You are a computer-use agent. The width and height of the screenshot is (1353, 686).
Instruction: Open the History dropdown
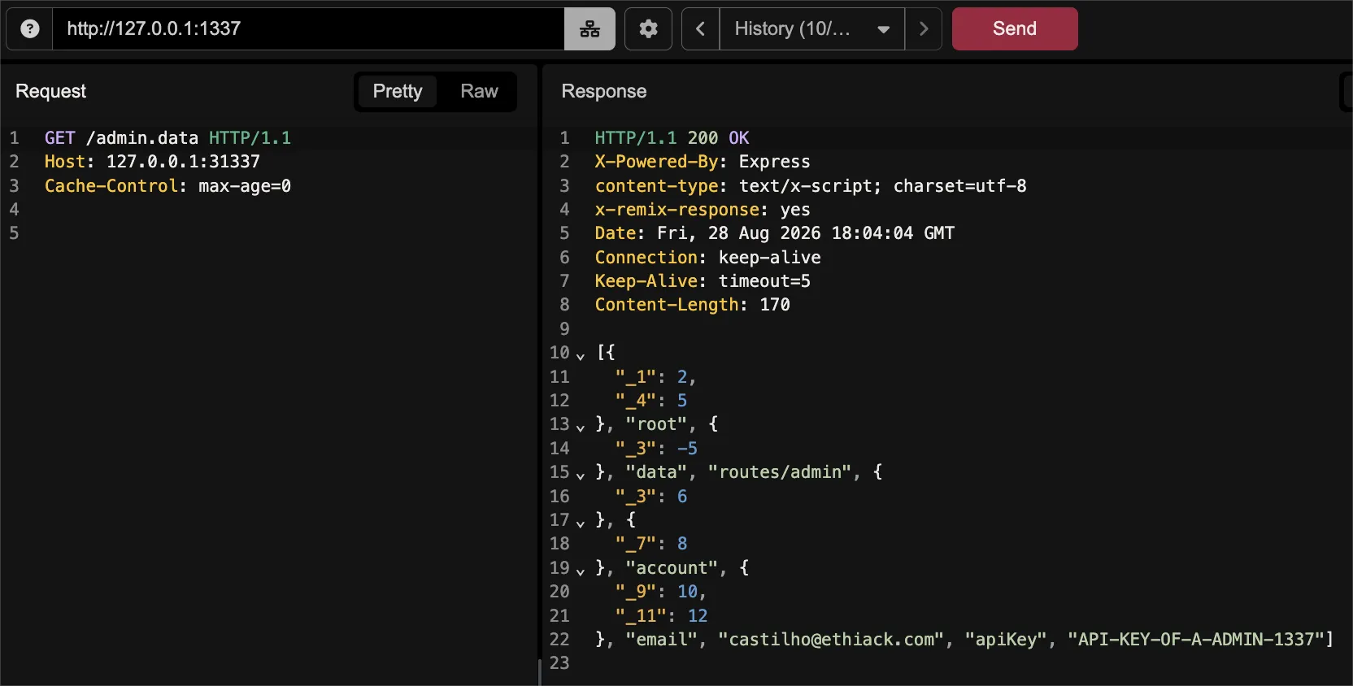click(x=811, y=29)
